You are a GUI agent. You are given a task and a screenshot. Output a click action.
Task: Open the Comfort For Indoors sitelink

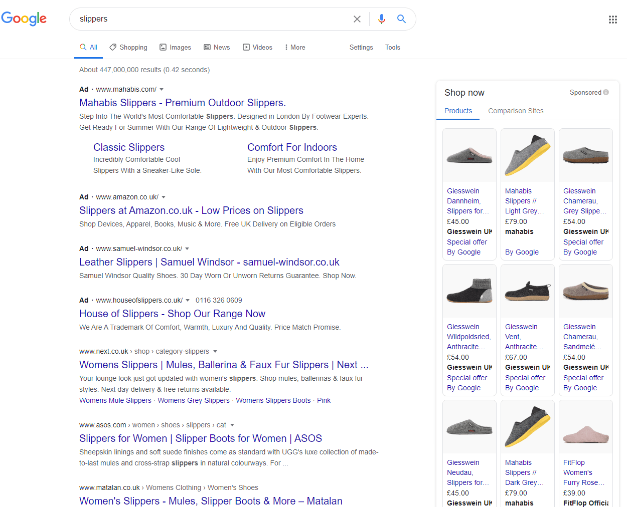tap(292, 147)
